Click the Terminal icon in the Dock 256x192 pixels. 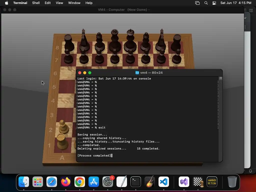tap(136, 181)
